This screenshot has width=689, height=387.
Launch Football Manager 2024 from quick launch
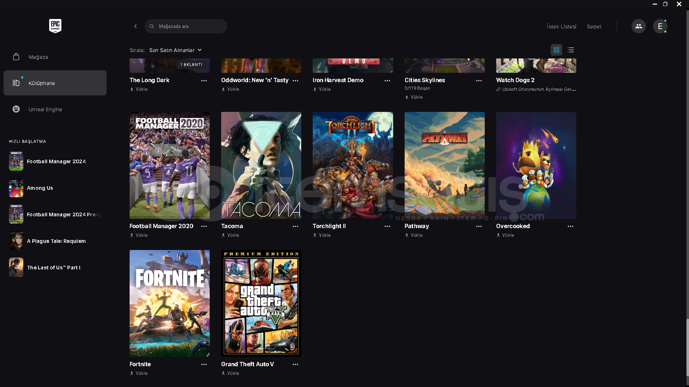pos(55,161)
